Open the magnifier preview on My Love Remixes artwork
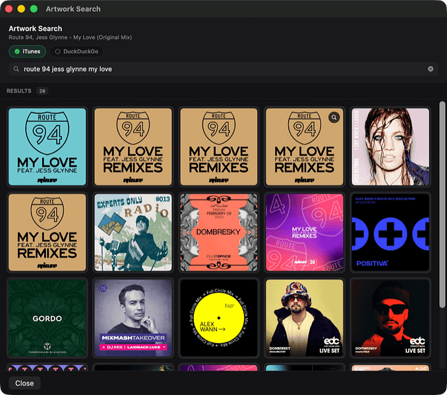Viewport: 447px width, 395px height. pyautogui.click(x=334, y=117)
